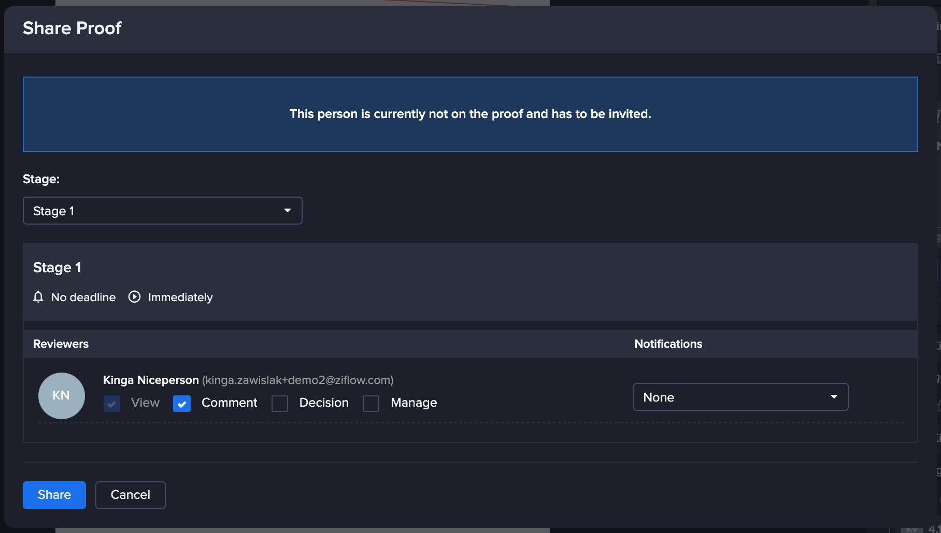Click the 'Immediately' start time text
The image size is (941, 533).
click(x=180, y=298)
